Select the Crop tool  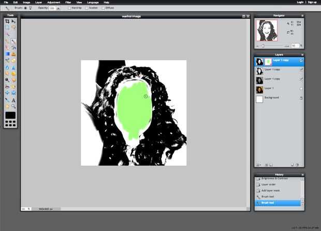[7, 21]
